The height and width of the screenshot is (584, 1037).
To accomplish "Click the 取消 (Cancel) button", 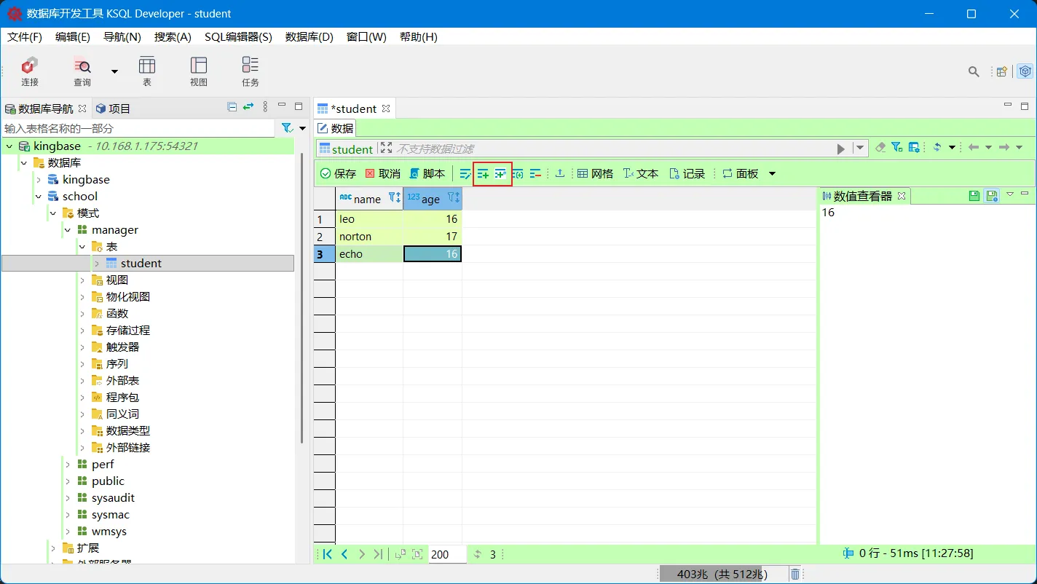I will [x=384, y=173].
